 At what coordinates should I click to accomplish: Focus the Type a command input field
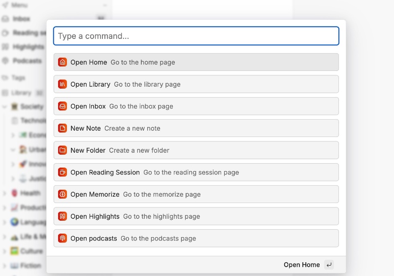pos(196,36)
